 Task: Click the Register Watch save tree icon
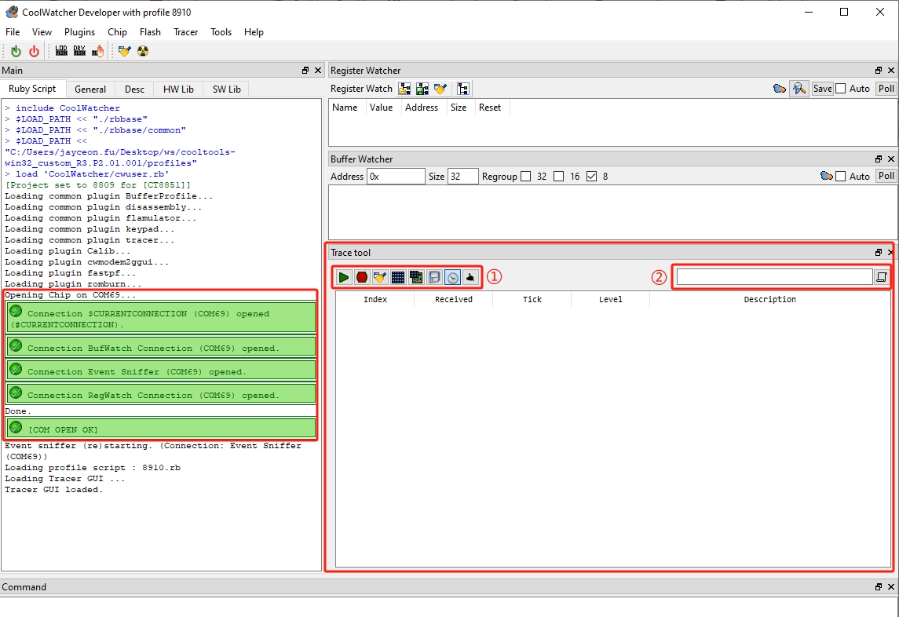pos(422,89)
